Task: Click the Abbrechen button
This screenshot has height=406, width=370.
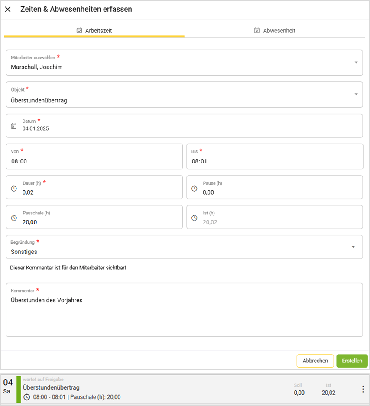Action: [x=315, y=361]
